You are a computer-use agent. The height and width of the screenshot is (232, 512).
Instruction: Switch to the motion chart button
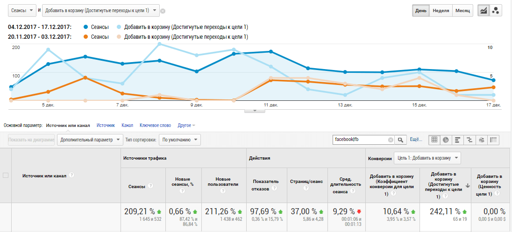(x=496, y=10)
